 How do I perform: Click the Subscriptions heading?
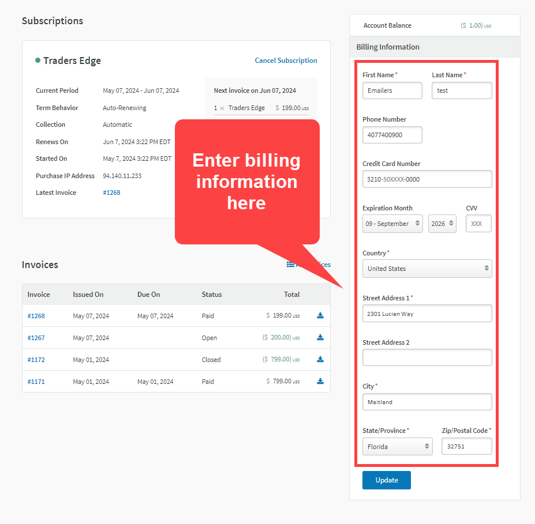(x=53, y=21)
